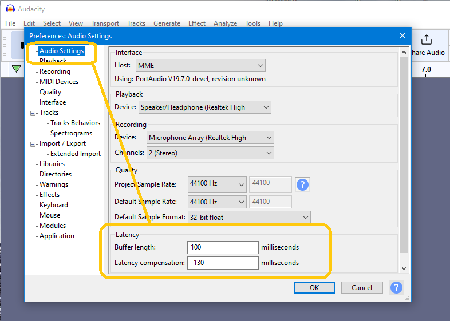450x321 pixels.
Task: Select Extended Import in the tree
Action: point(76,154)
